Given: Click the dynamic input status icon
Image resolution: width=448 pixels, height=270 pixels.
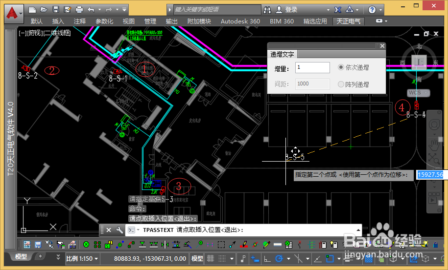Looking at the screenshot, I should [x=255, y=259].
